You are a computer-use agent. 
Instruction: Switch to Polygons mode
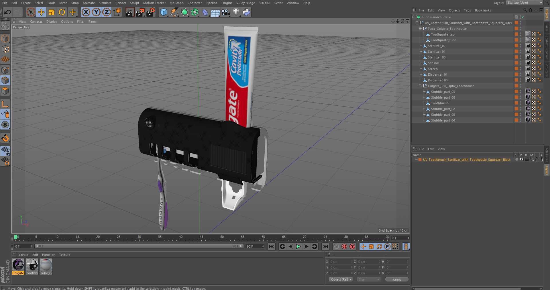tap(5, 91)
